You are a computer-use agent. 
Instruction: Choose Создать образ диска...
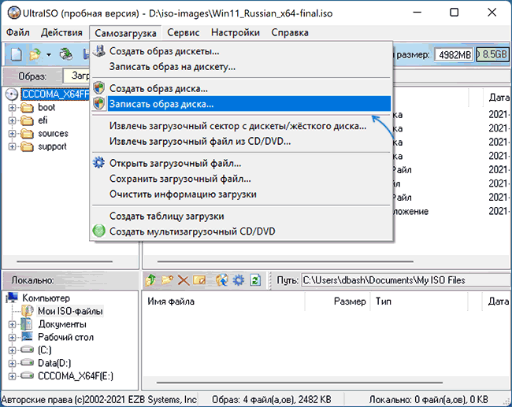tap(241, 88)
